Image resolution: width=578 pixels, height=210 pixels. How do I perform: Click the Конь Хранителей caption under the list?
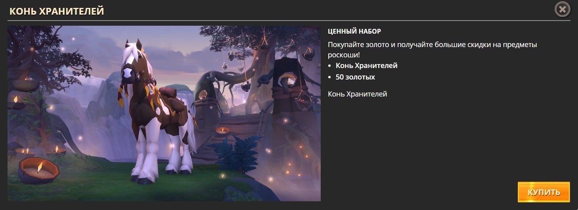click(357, 94)
